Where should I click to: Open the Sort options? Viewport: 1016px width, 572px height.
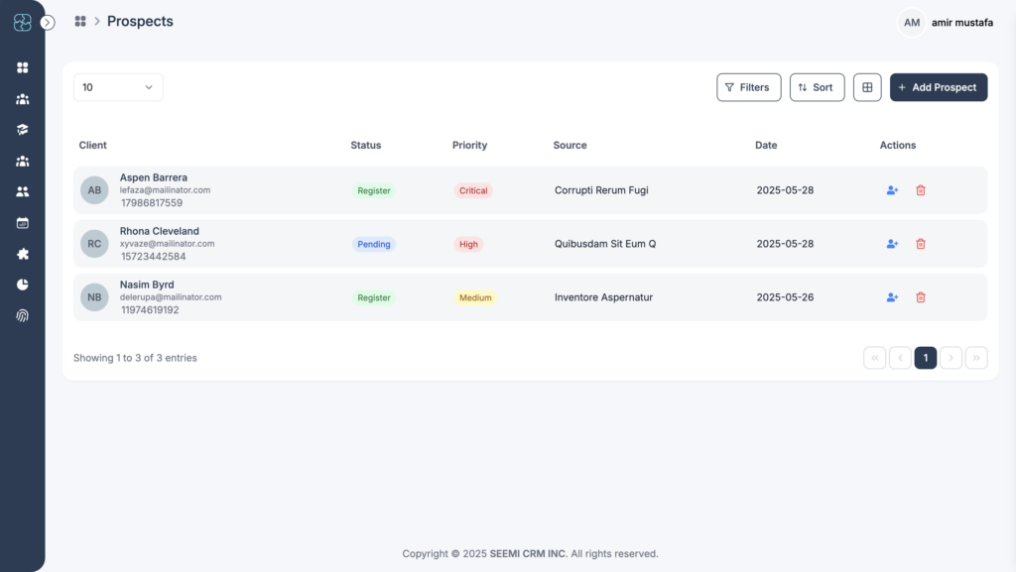[817, 87]
